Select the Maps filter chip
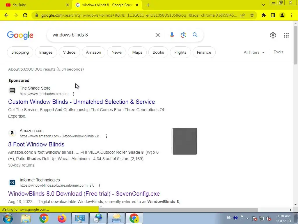This screenshot has width=298, height=224. pyautogui.click(x=137, y=52)
